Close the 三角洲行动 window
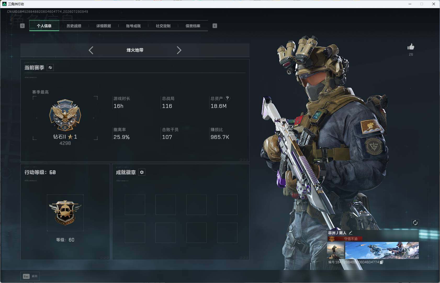 click(x=434, y=4)
